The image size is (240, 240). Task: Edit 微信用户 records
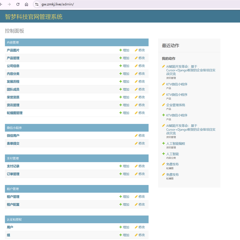[x=140, y=136]
